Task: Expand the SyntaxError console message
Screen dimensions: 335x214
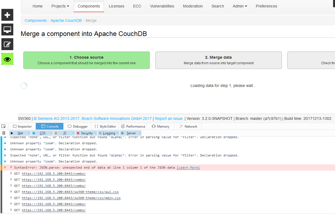Action: pos(11,167)
